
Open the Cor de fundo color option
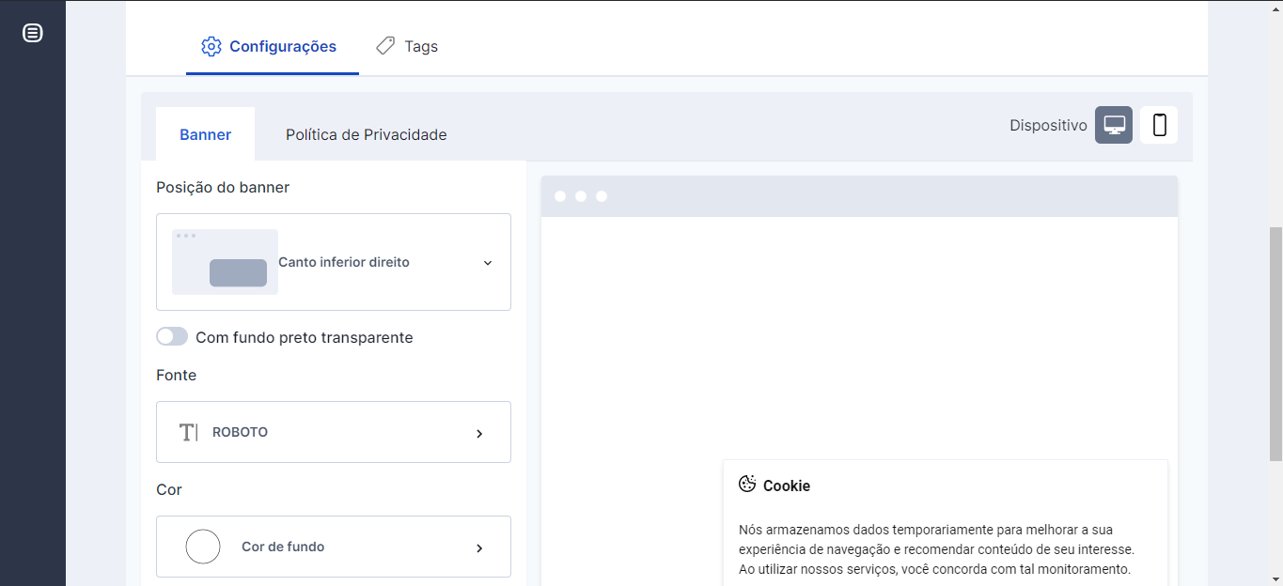coord(334,547)
